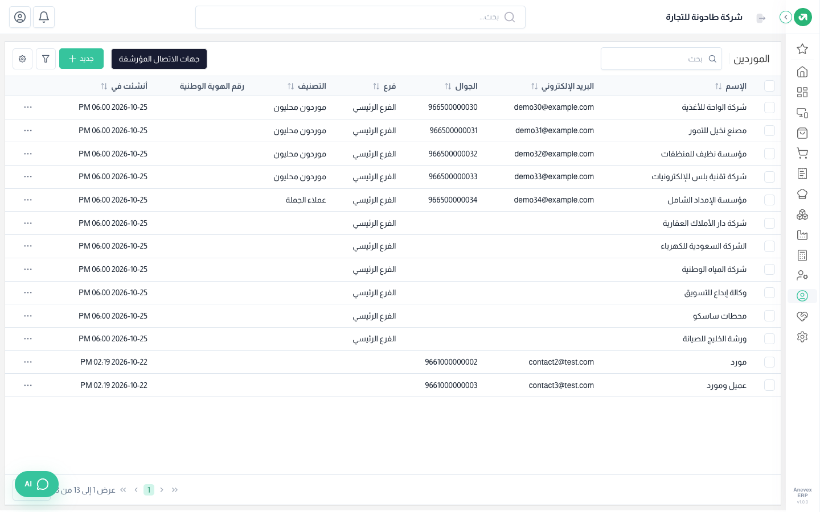Viewport: 820px width, 512px height.
Task: Open the dashboard grid icon in the sidebar
Action: (802, 92)
